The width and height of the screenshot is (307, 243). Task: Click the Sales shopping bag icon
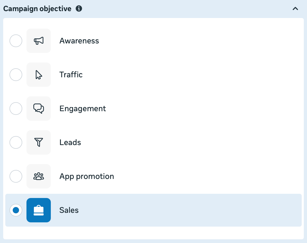[39, 210]
